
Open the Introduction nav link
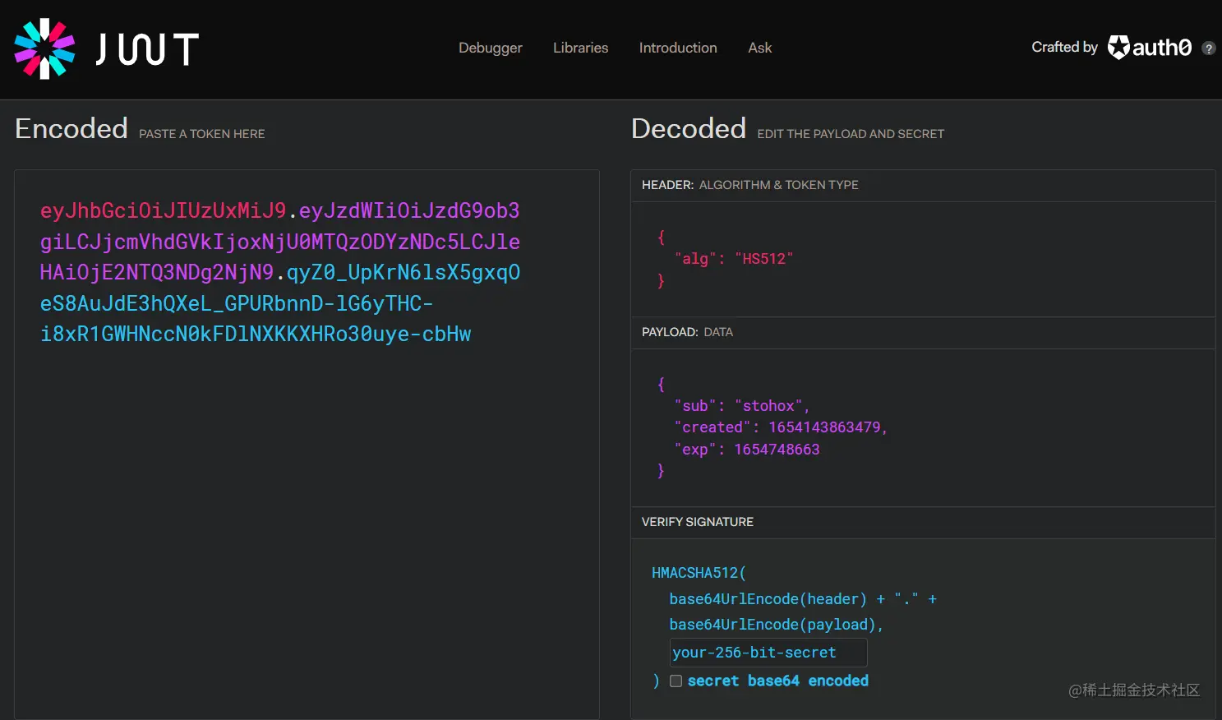click(678, 48)
